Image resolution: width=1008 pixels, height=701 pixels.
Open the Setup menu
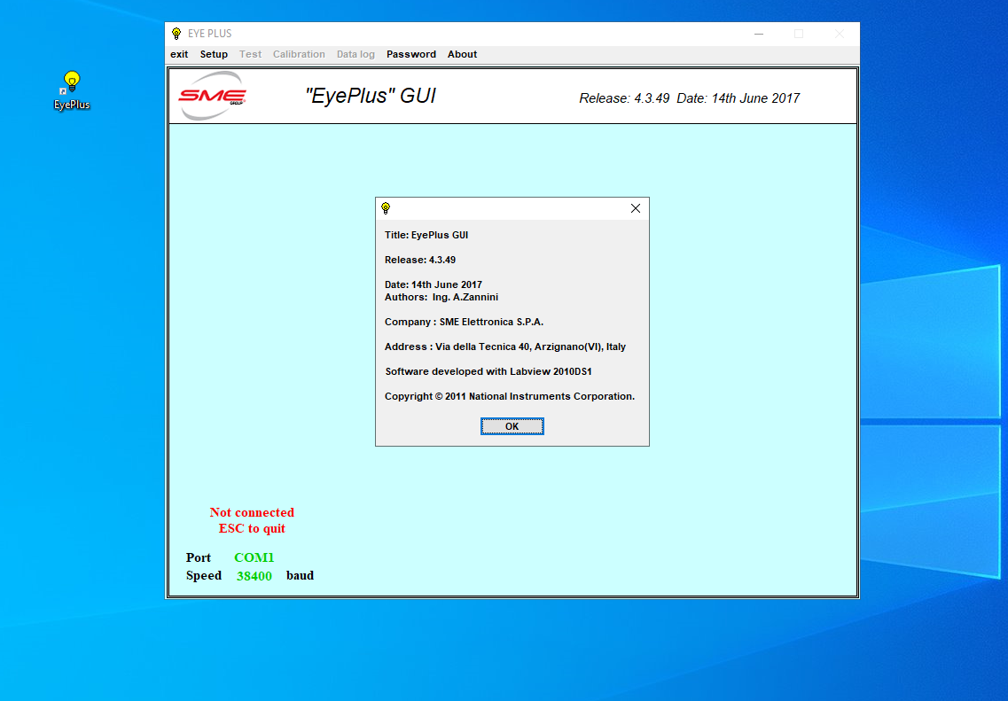(x=214, y=55)
